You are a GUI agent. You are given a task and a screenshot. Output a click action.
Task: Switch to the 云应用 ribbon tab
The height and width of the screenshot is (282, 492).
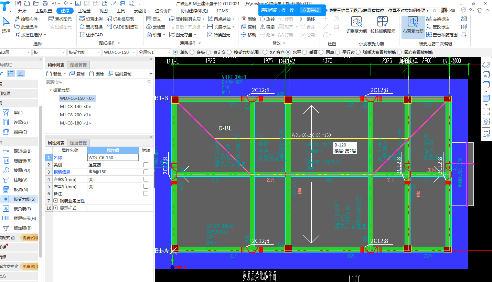140,11
